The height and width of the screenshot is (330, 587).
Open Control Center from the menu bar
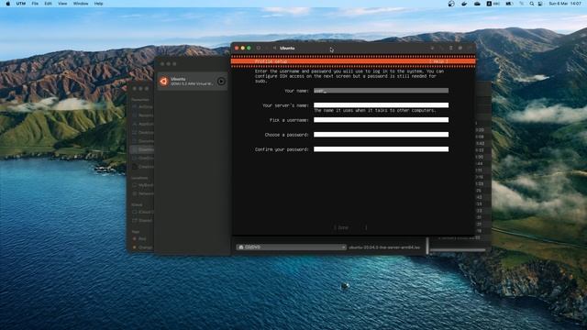click(x=540, y=4)
